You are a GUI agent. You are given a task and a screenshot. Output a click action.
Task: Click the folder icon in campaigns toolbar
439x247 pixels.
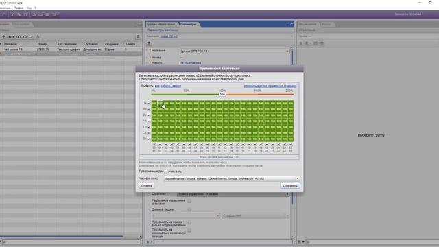pos(31,36)
